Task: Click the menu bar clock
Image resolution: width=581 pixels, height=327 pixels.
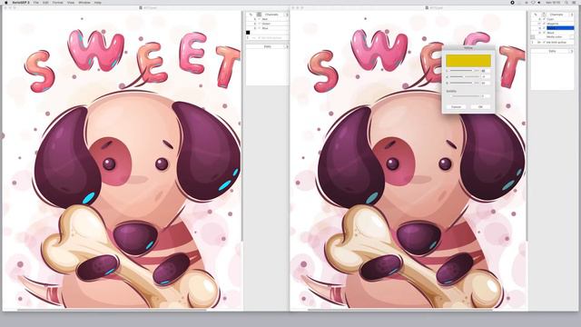Action: (553, 2)
